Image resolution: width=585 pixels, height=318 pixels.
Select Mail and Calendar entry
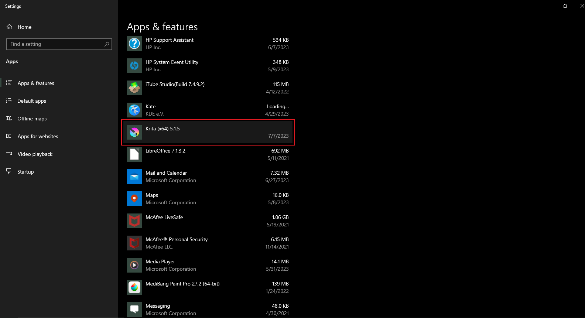166,173
